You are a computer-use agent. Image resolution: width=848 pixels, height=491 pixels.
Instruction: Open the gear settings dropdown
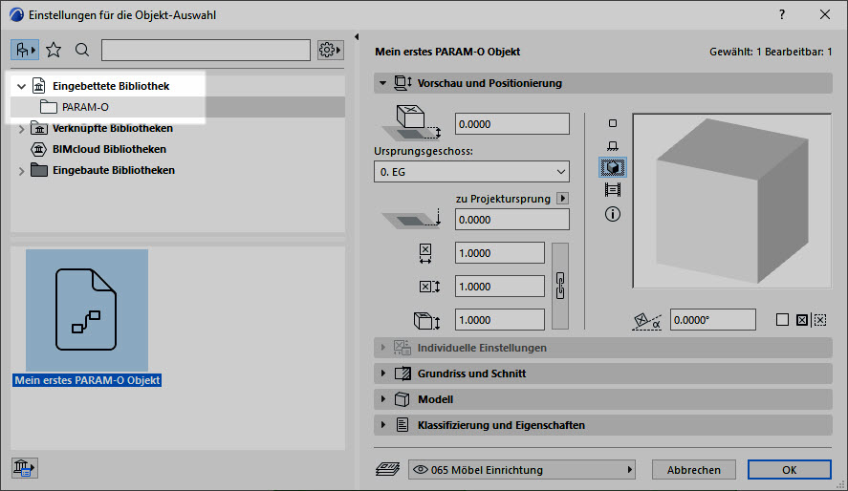[330, 51]
